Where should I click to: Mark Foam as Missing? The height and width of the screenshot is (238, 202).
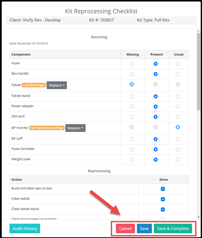[x=132, y=64]
